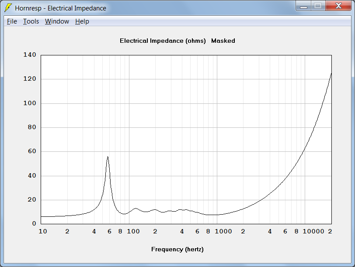Click the Hornresp lightning bolt title icon
This screenshot has height=267, width=355.
(8, 8)
